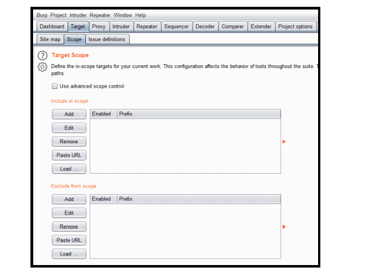Click Remove under Exclude from scope
Viewport: 369px width, 279px height.
pos(69,227)
